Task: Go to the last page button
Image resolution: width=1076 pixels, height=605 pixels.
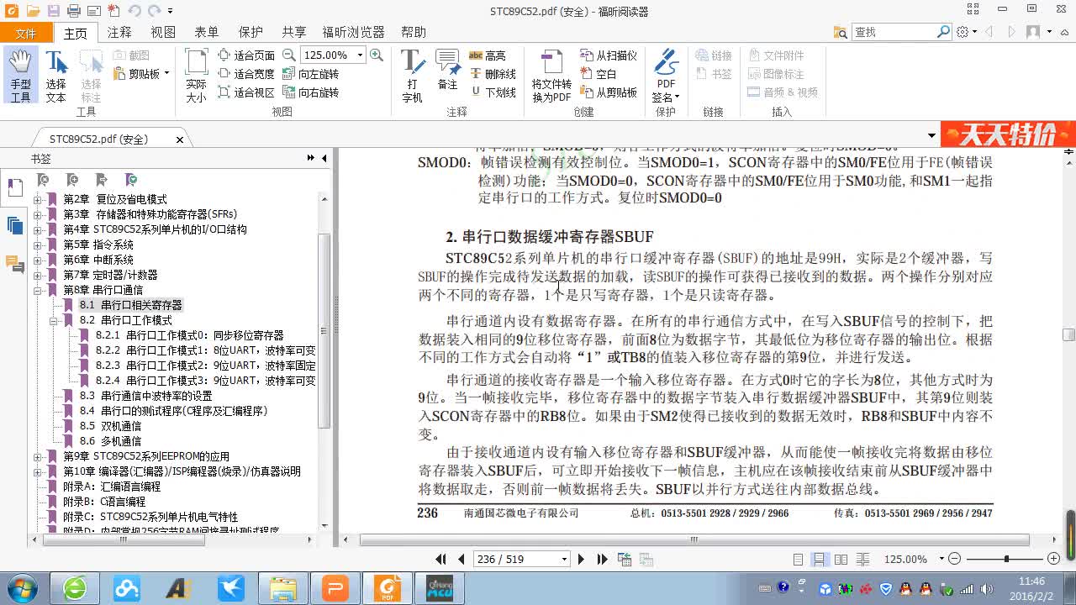Action: point(602,559)
